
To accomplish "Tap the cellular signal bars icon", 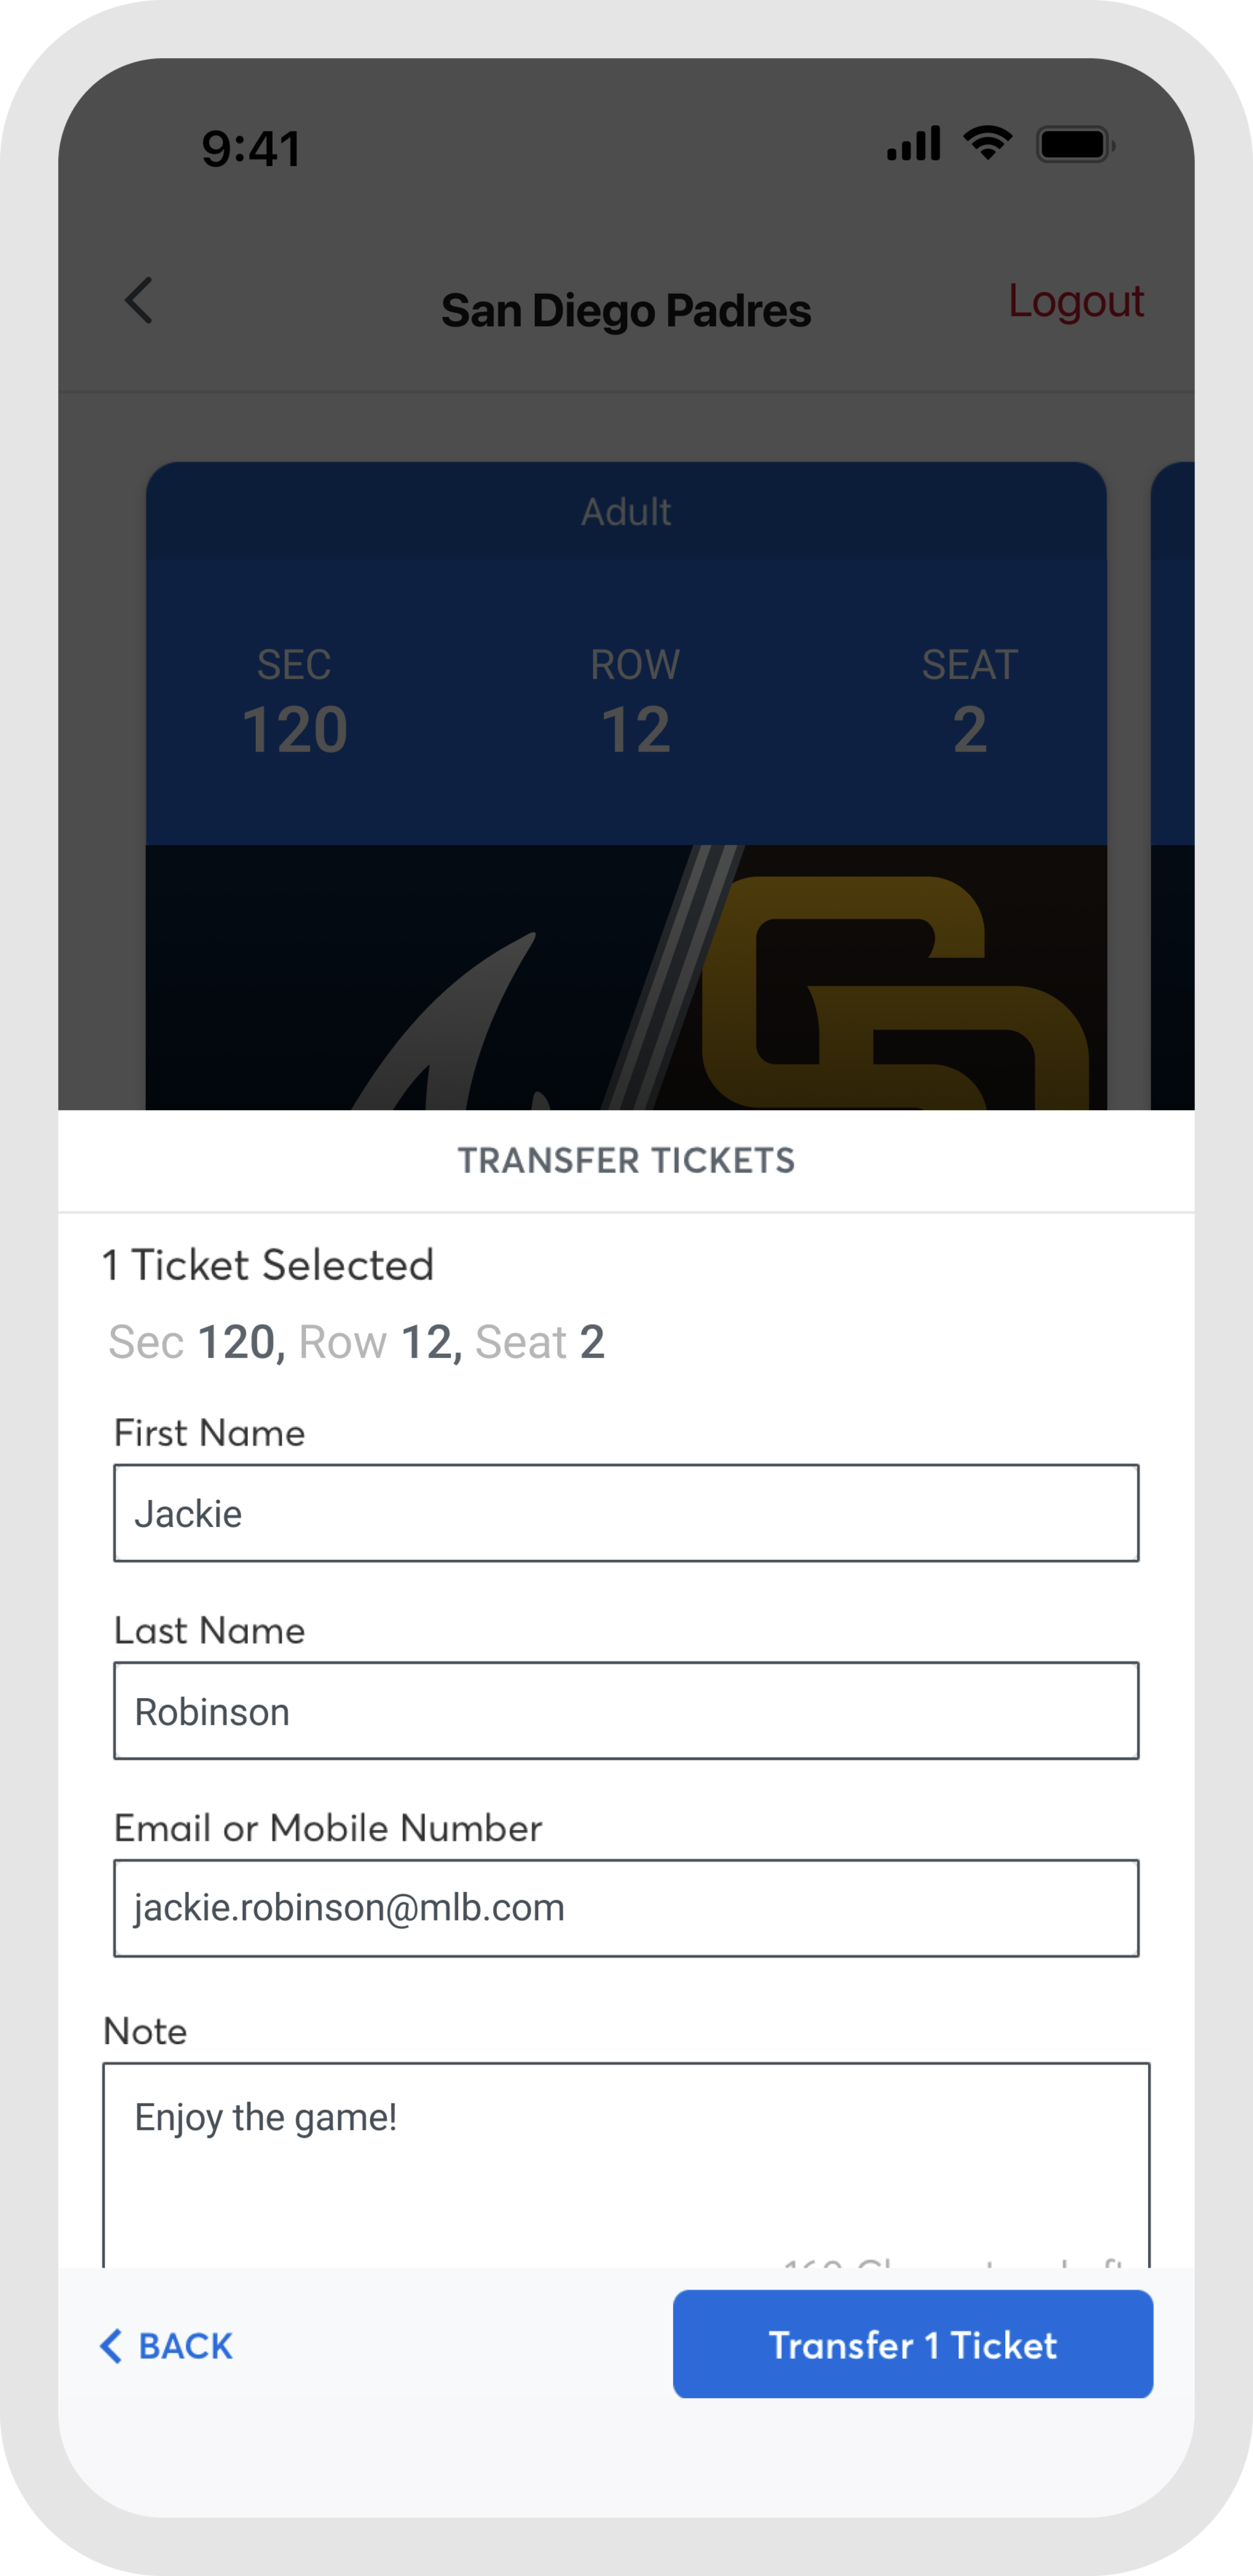I will click(x=913, y=144).
